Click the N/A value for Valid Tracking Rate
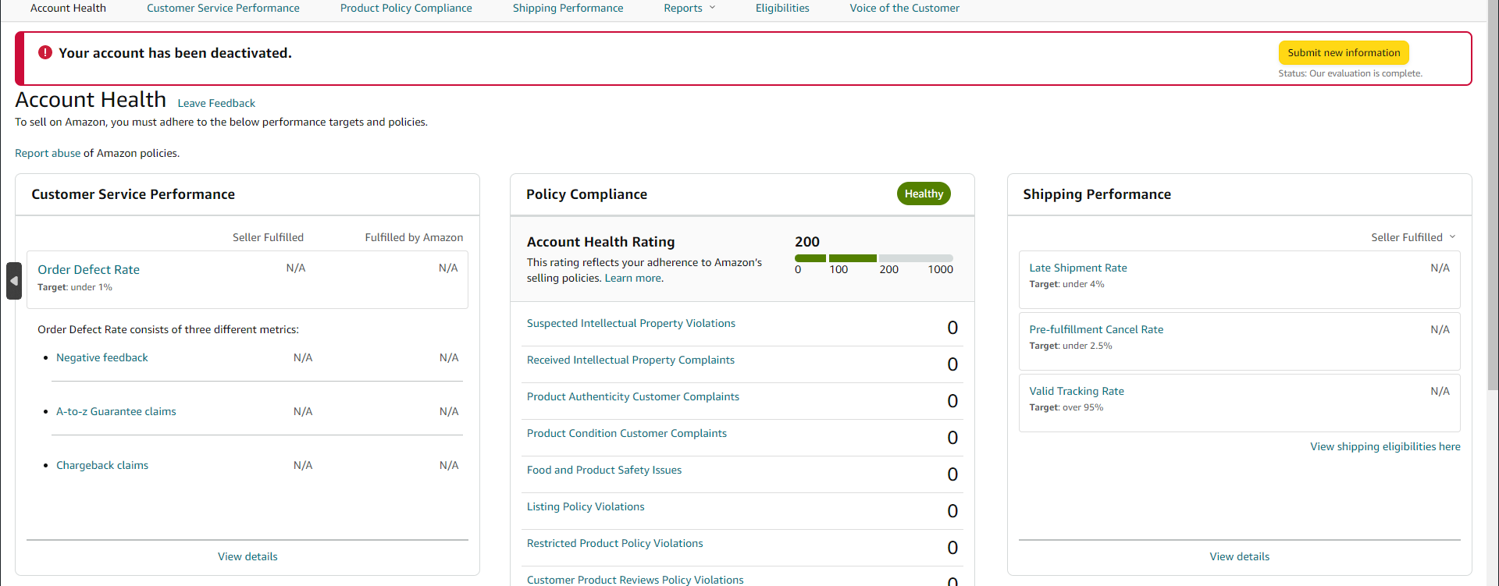Screen dimensions: 1499x586 pyautogui.click(x=1440, y=391)
